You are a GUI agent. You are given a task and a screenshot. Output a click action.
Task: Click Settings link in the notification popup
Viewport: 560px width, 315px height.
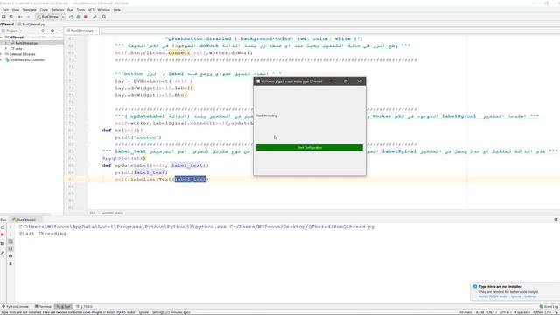tap(530, 297)
